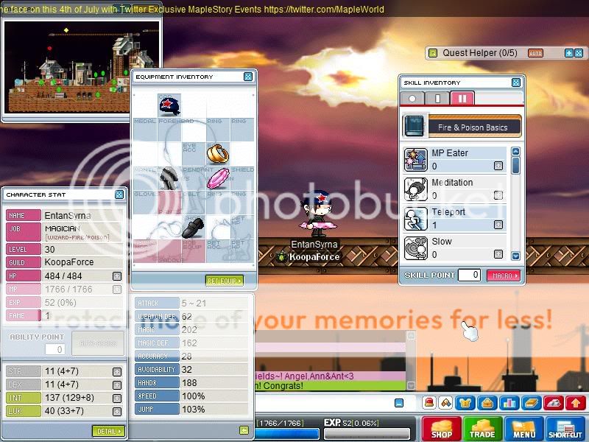Raise INT with its stat arrow button
The height and width of the screenshot is (442, 589).
tap(117, 399)
